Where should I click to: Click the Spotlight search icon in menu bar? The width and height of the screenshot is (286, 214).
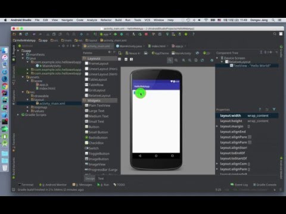point(273,20)
